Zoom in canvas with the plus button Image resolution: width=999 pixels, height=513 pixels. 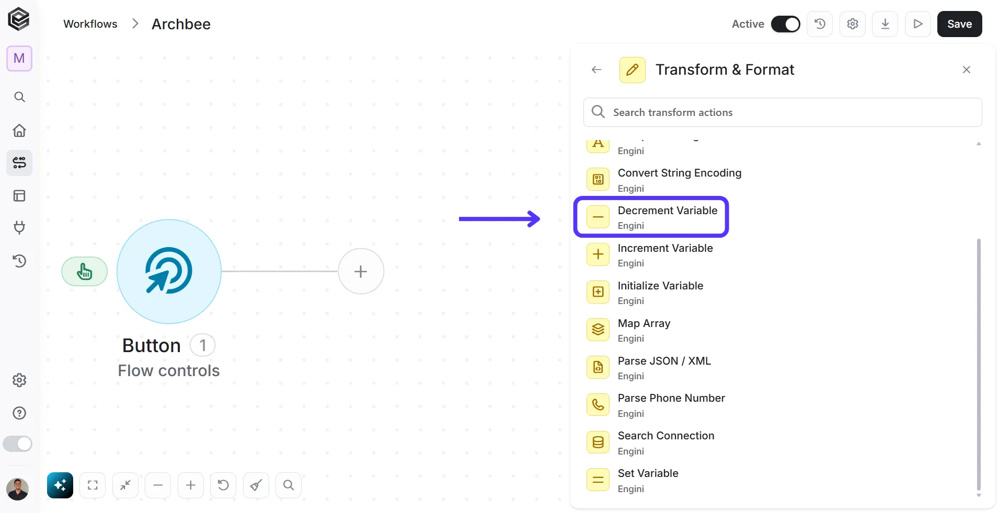tap(191, 485)
